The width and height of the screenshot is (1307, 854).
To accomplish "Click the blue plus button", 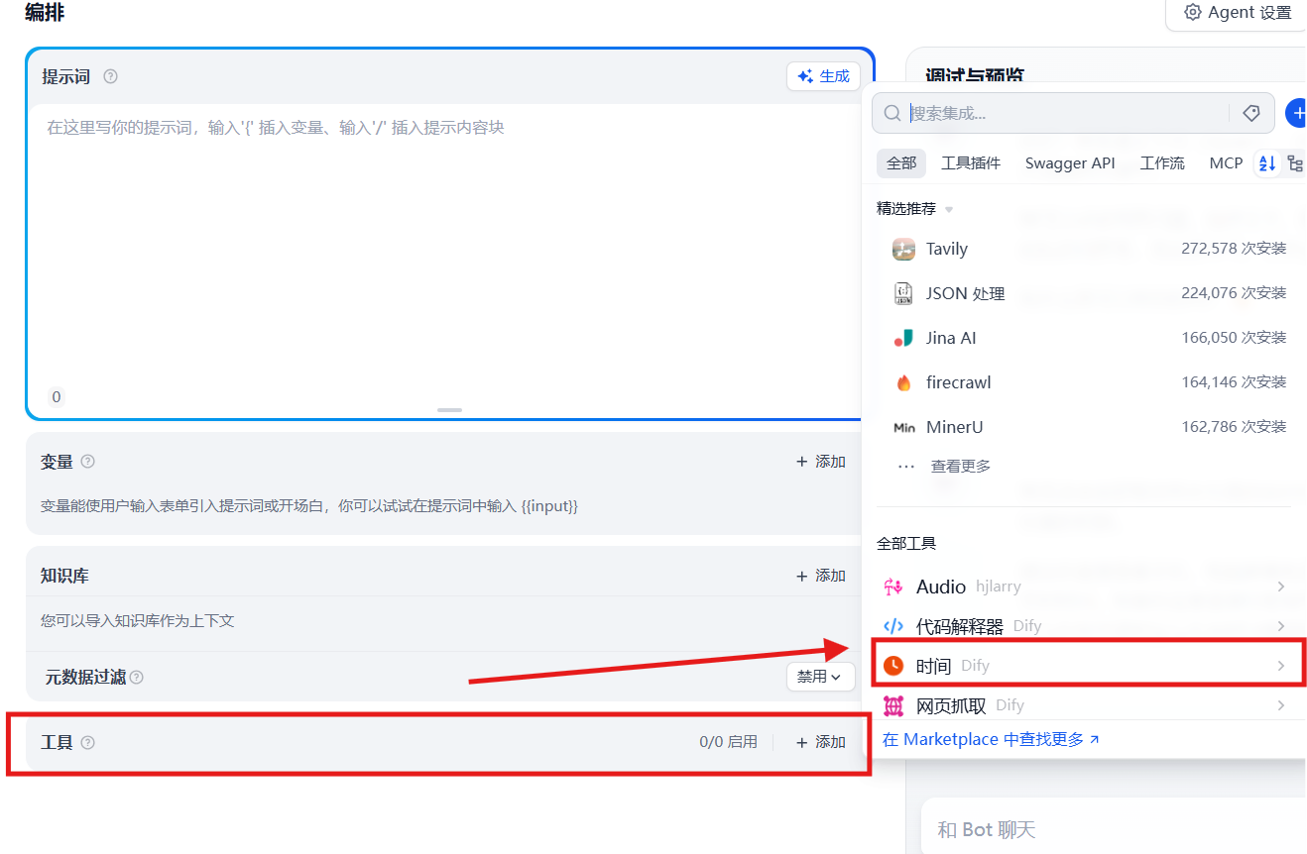I will tap(1296, 113).
